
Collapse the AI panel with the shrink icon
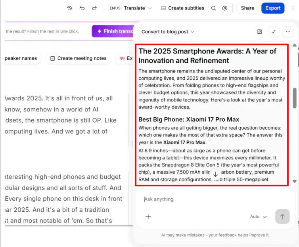point(274,32)
